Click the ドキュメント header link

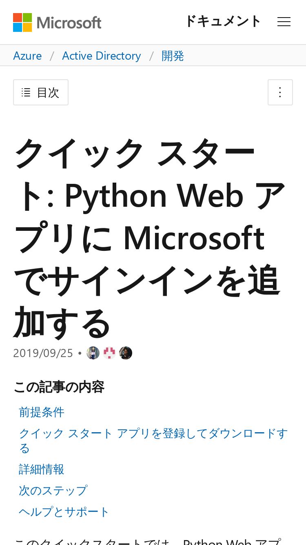(223, 21)
